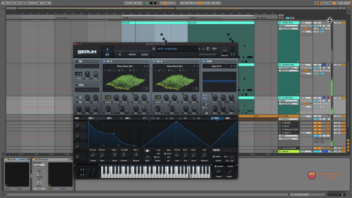The width and height of the screenshot is (352, 198).
Task: Toggle arrangement loop switch
Action: [200, 3]
